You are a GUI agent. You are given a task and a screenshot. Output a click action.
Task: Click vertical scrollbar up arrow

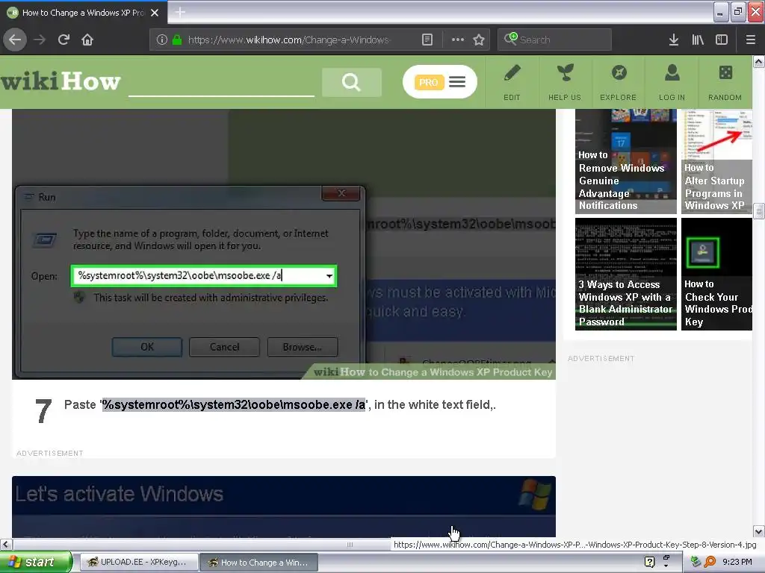point(758,61)
